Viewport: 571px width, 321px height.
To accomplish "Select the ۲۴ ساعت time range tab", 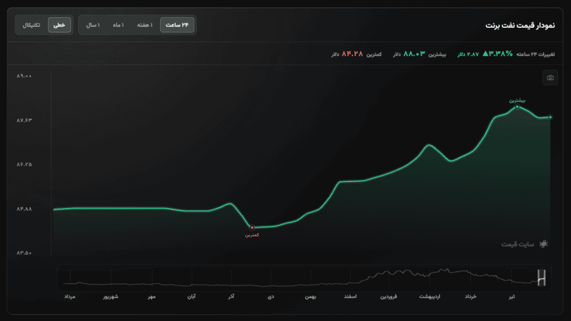I will click(x=177, y=25).
